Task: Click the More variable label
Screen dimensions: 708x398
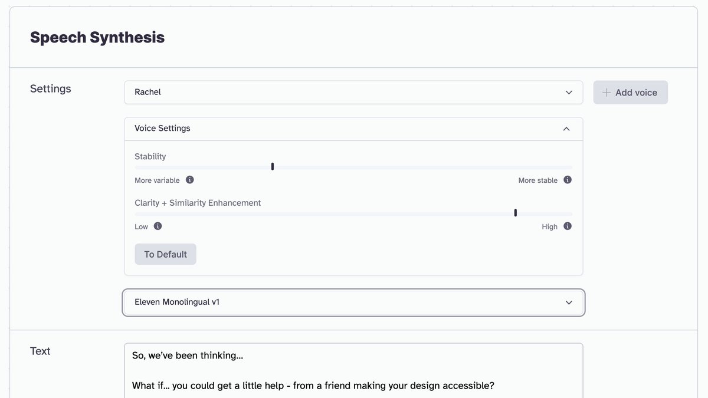Action: (157, 180)
